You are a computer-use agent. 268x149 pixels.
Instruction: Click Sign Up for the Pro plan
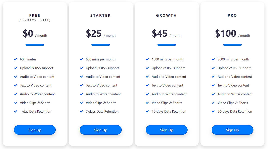click(x=232, y=130)
